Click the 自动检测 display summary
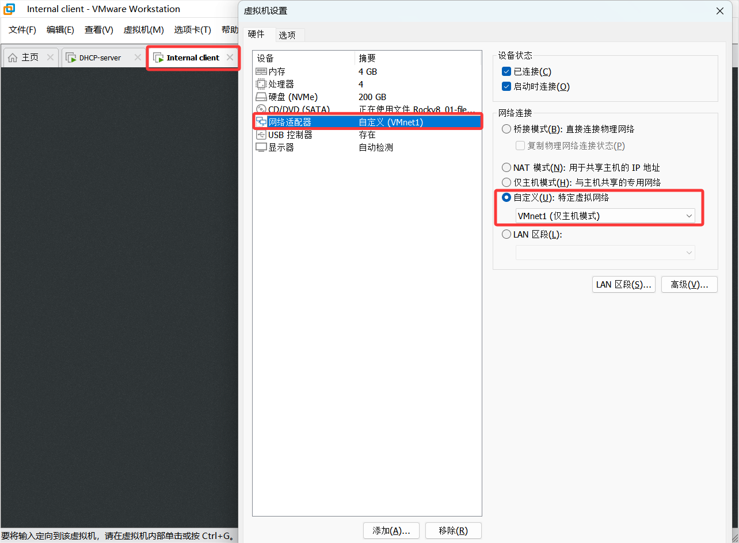 tap(376, 147)
